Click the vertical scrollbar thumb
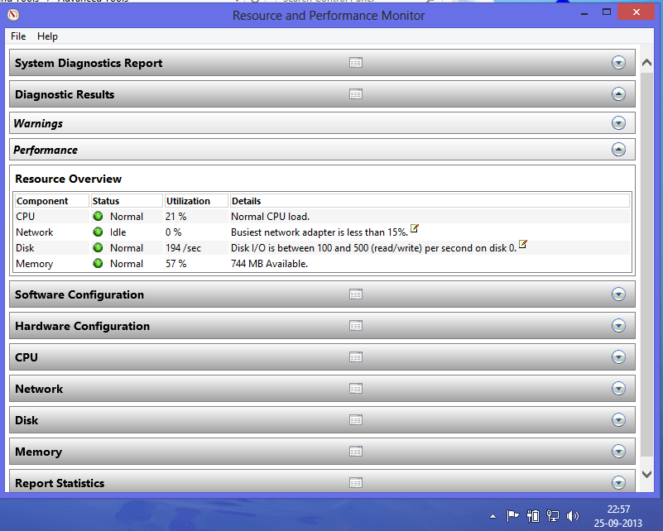Image resolution: width=663 pixels, height=531 pixels. [x=646, y=264]
